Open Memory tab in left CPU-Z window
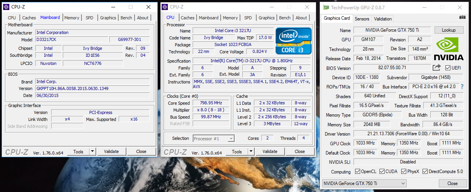The width and height of the screenshot is (471, 192). (72, 18)
